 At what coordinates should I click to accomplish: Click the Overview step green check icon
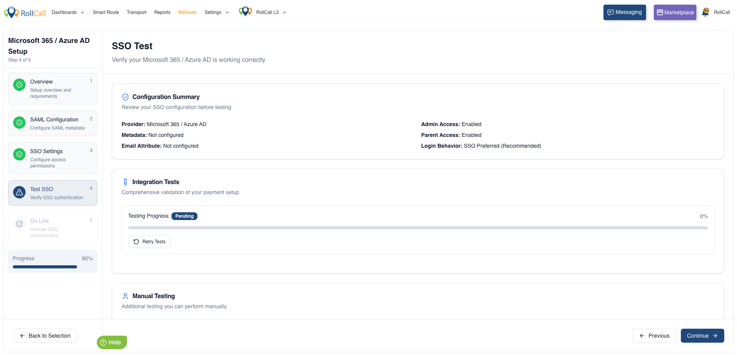(19, 85)
